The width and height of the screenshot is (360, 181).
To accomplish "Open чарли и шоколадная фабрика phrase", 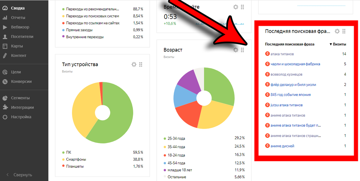I will point(295,64).
